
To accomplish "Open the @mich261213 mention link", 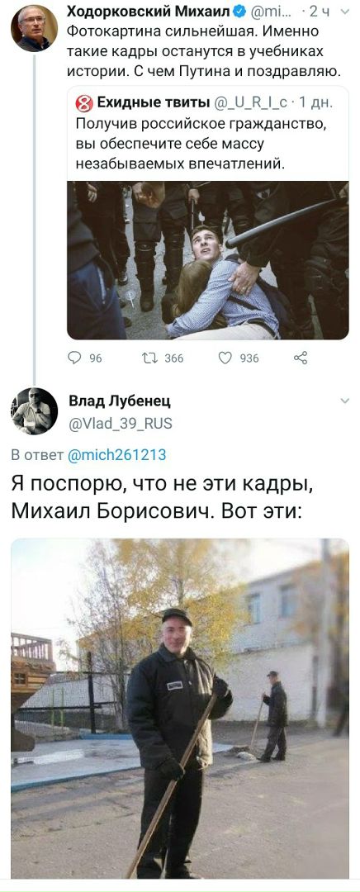I will click(116, 454).
